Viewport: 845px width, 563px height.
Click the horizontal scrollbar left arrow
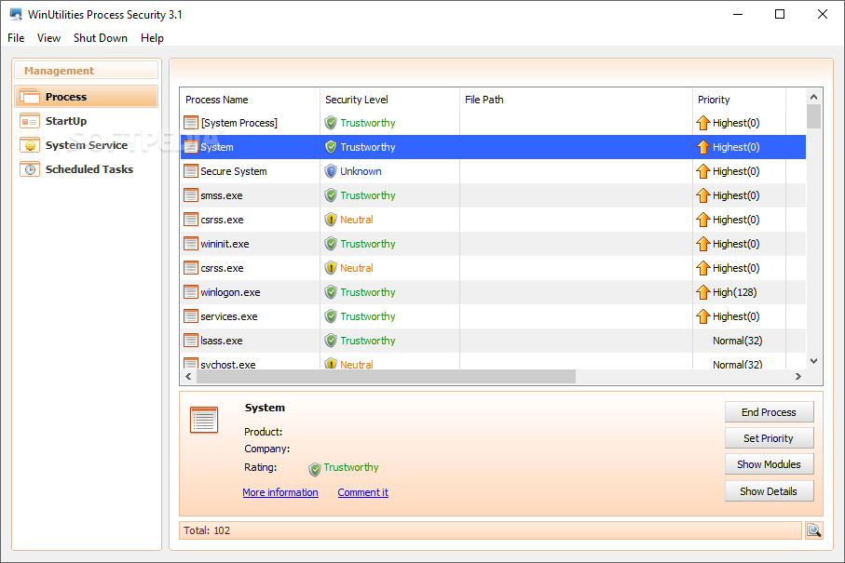(188, 377)
